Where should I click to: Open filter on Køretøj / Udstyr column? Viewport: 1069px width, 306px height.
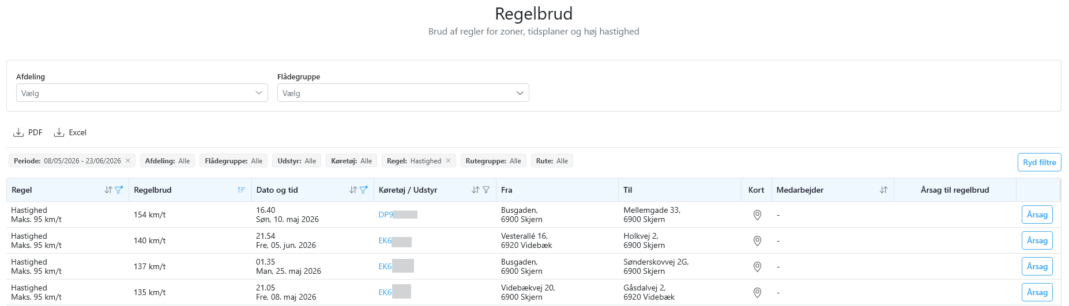(486, 190)
